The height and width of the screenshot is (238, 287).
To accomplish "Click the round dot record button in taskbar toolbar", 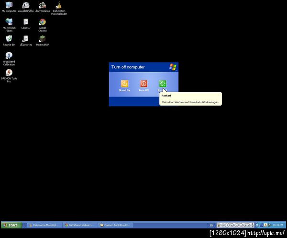I will pyautogui.click(x=232, y=225).
